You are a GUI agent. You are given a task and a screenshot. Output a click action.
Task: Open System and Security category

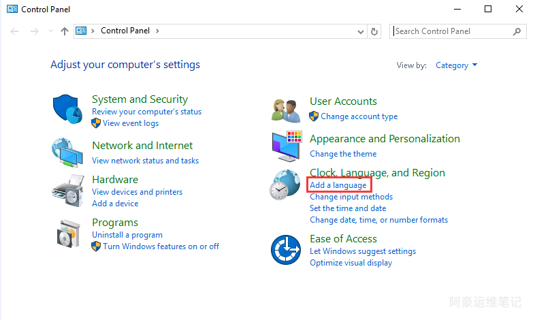[140, 99]
